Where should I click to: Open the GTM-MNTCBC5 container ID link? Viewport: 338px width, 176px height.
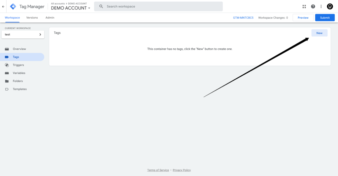point(243,18)
